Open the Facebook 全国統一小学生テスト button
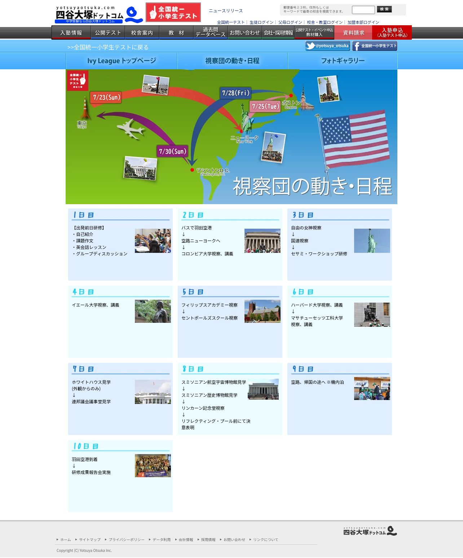 [x=375, y=46]
